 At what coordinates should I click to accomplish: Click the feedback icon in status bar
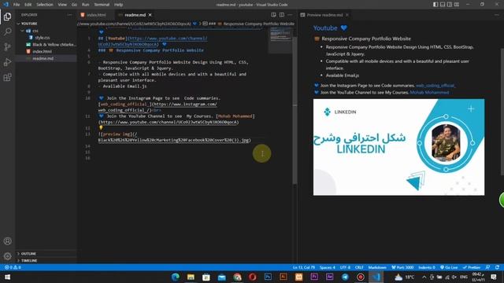tap(488, 267)
